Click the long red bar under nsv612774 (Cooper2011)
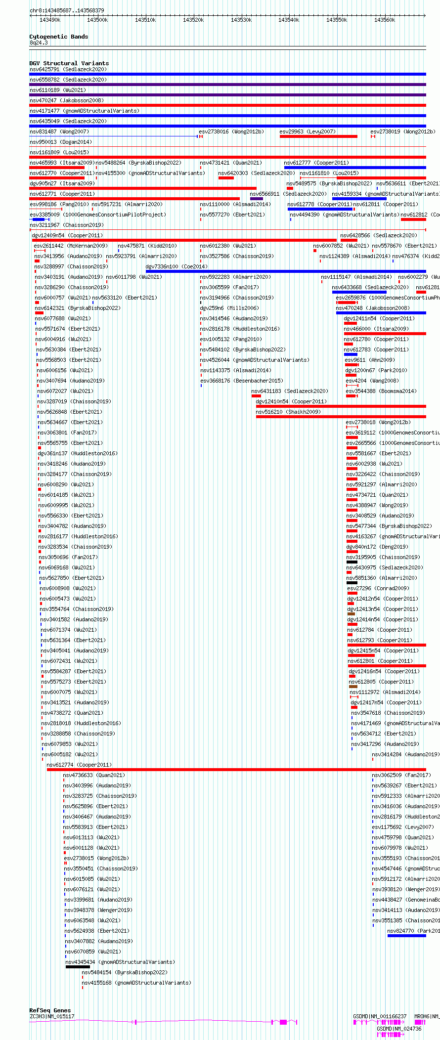The image size is (440, 1040). pos(236,770)
